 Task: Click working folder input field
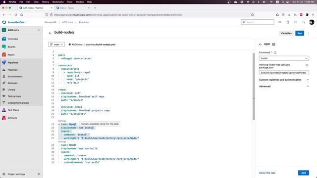(284, 73)
